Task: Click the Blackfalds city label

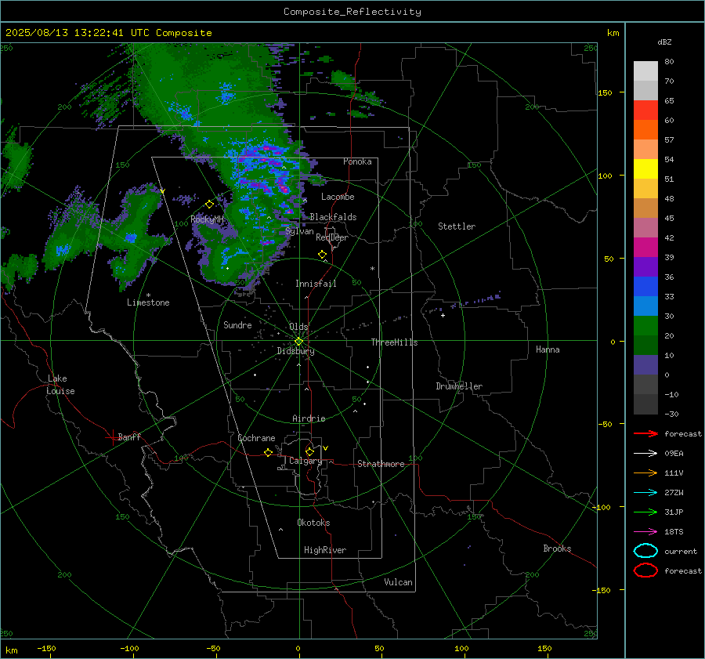Action: [333, 217]
